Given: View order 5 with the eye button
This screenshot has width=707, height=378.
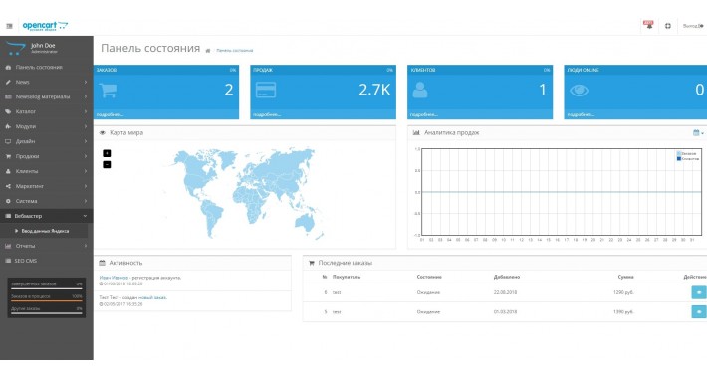Looking at the screenshot, I should tap(699, 311).
